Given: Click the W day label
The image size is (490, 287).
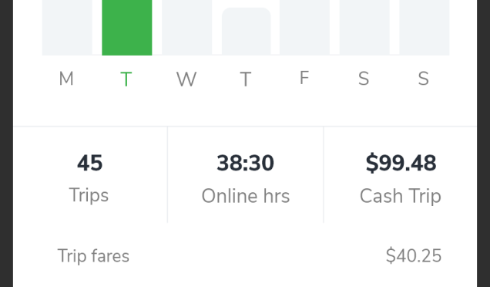Looking at the screenshot, I should [x=186, y=79].
